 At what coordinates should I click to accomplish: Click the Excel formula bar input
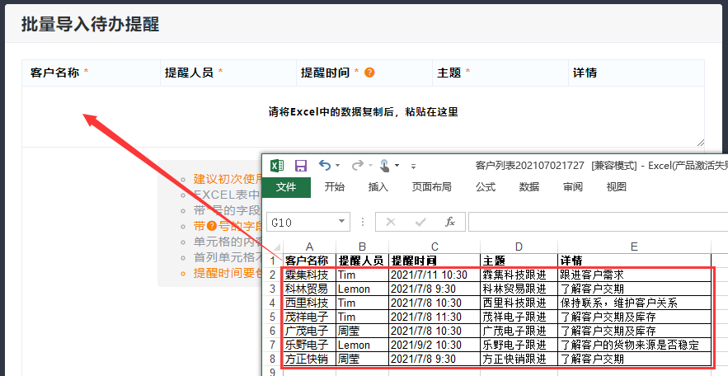tap(594, 223)
